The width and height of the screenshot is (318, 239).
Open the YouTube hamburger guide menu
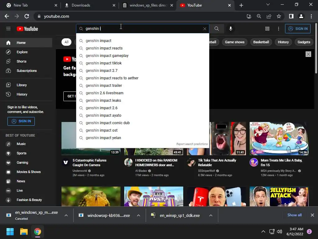[8, 29]
